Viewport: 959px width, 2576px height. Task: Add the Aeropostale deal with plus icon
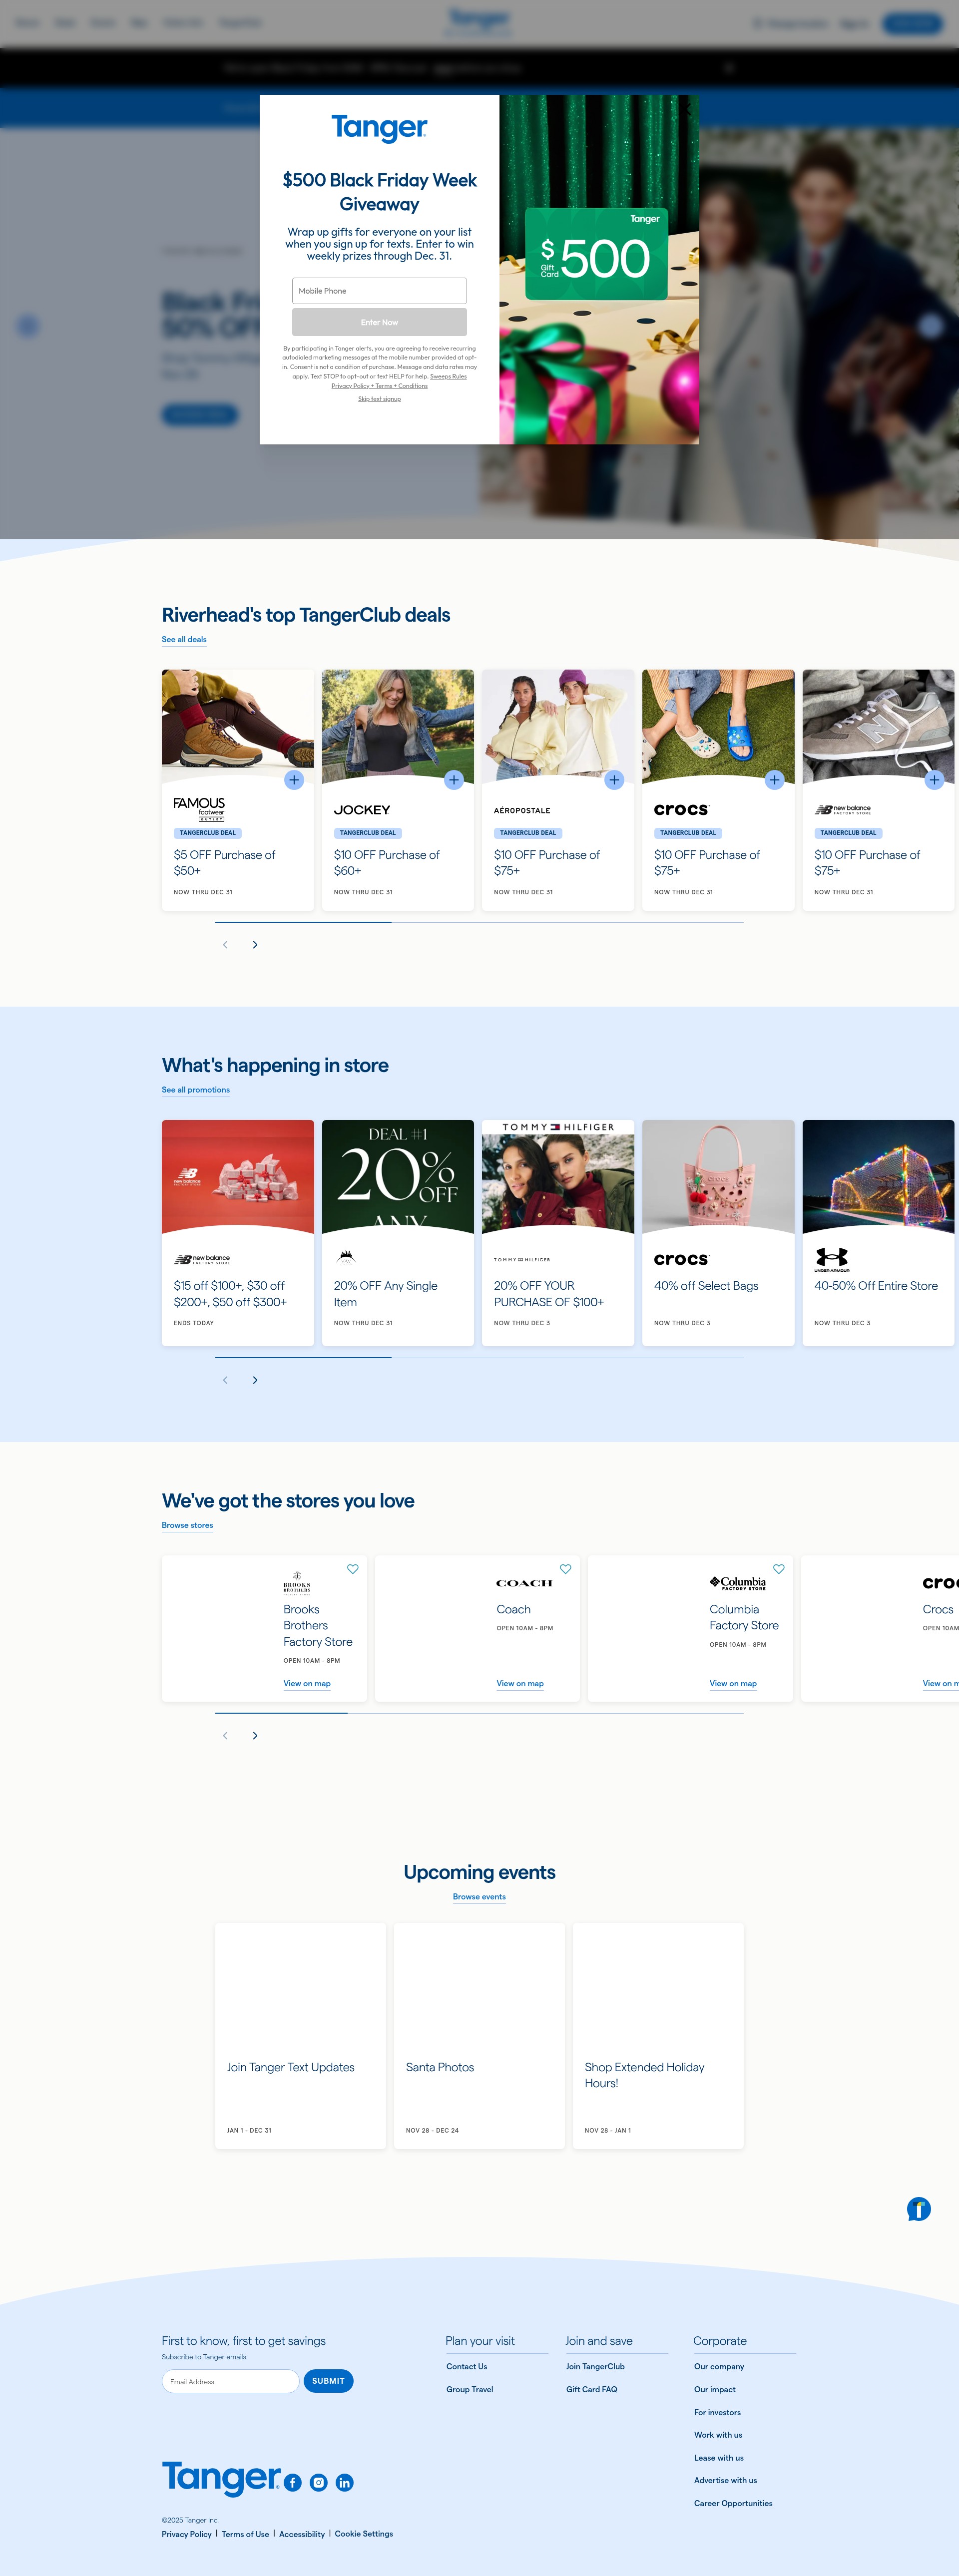[614, 780]
